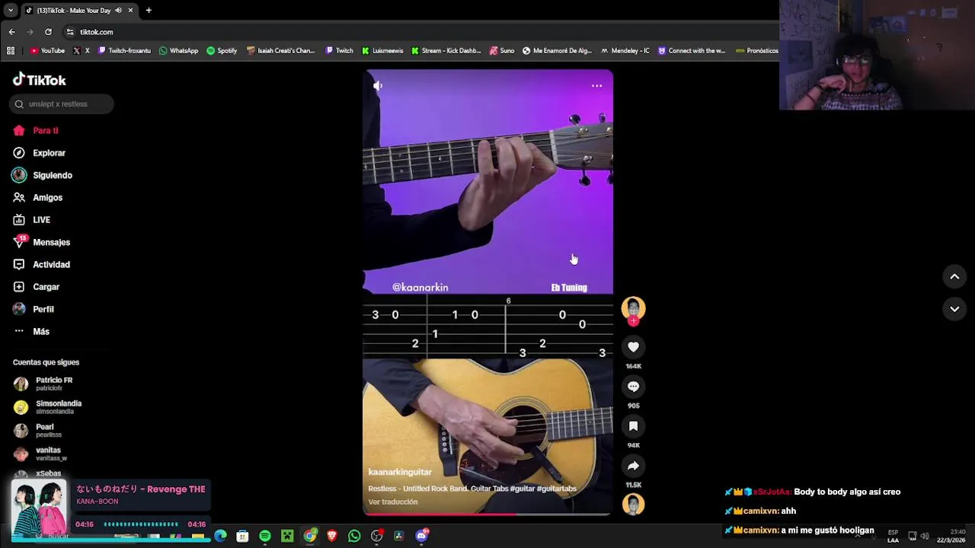This screenshot has width=975, height=548.
Task: Reload the page with refresh icon
Action: click(x=48, y=32)
